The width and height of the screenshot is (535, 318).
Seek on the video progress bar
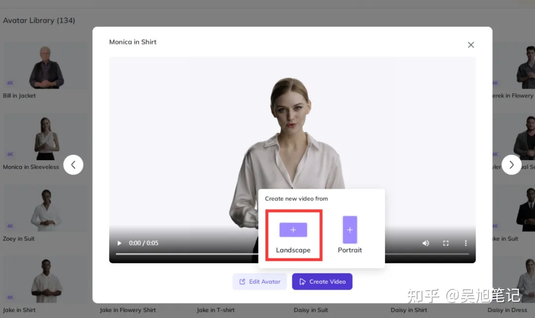[x=292, y=254]
